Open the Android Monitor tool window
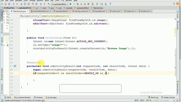Screen dimensions: 181x102 click(22, 97)
